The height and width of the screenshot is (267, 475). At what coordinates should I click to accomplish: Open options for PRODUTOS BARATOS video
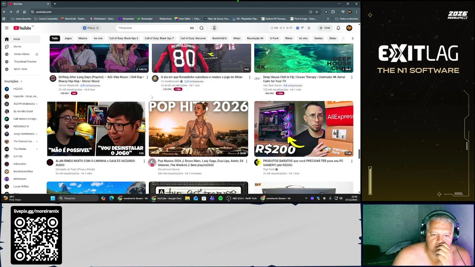[x=352, y=161]
